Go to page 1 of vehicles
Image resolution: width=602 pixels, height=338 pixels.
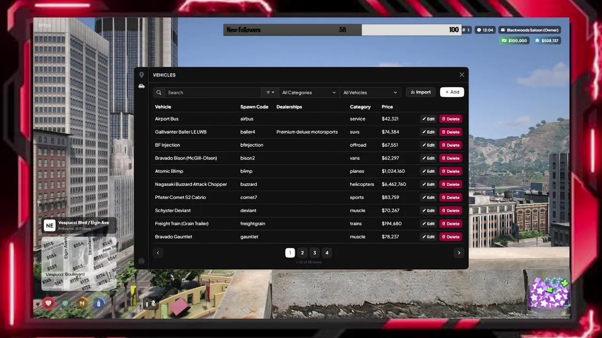[290, 253]
